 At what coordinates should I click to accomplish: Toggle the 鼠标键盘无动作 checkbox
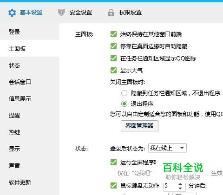pyautogui.click(x=113, y=185)
